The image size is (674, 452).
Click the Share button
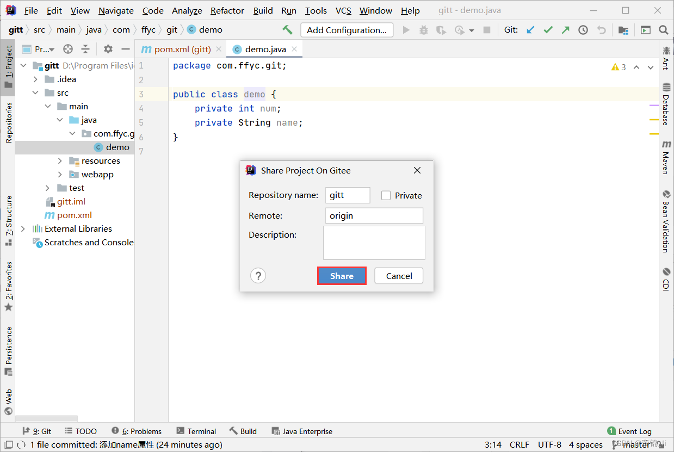coord(342,276)
